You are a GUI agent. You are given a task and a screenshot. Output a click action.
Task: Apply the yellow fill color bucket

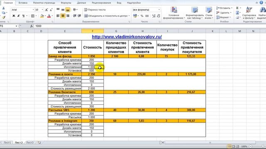pos(42,16)
